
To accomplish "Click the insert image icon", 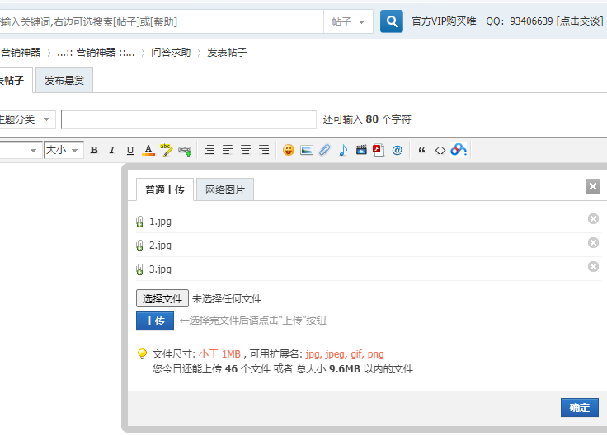I will click(307, 150).
